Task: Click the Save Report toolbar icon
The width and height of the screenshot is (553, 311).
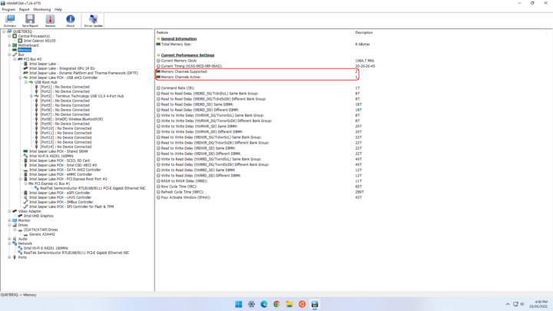Action: [30, 21]
